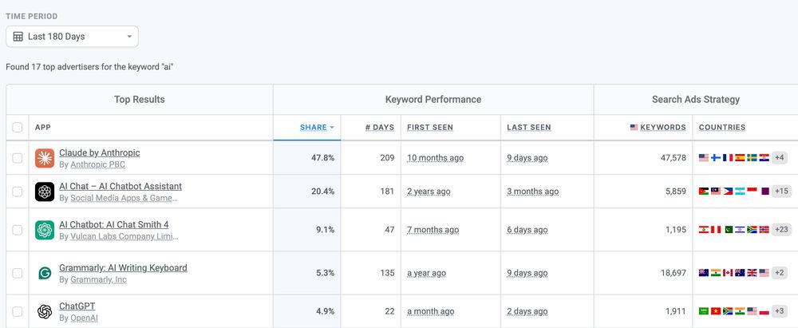
Task: Click the US flag icon beside KEYWORDS header
Action: [634, 128]
